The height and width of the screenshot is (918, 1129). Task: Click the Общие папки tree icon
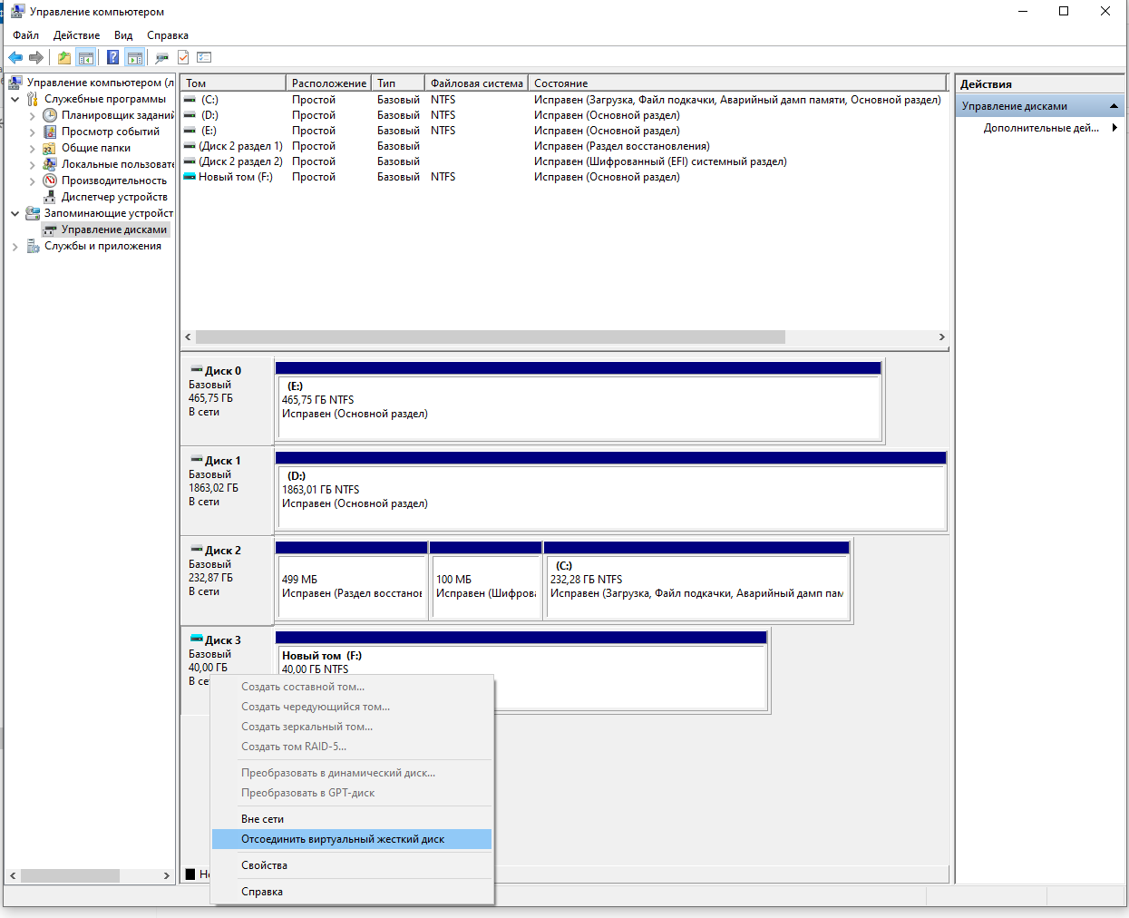click(50, 148)
